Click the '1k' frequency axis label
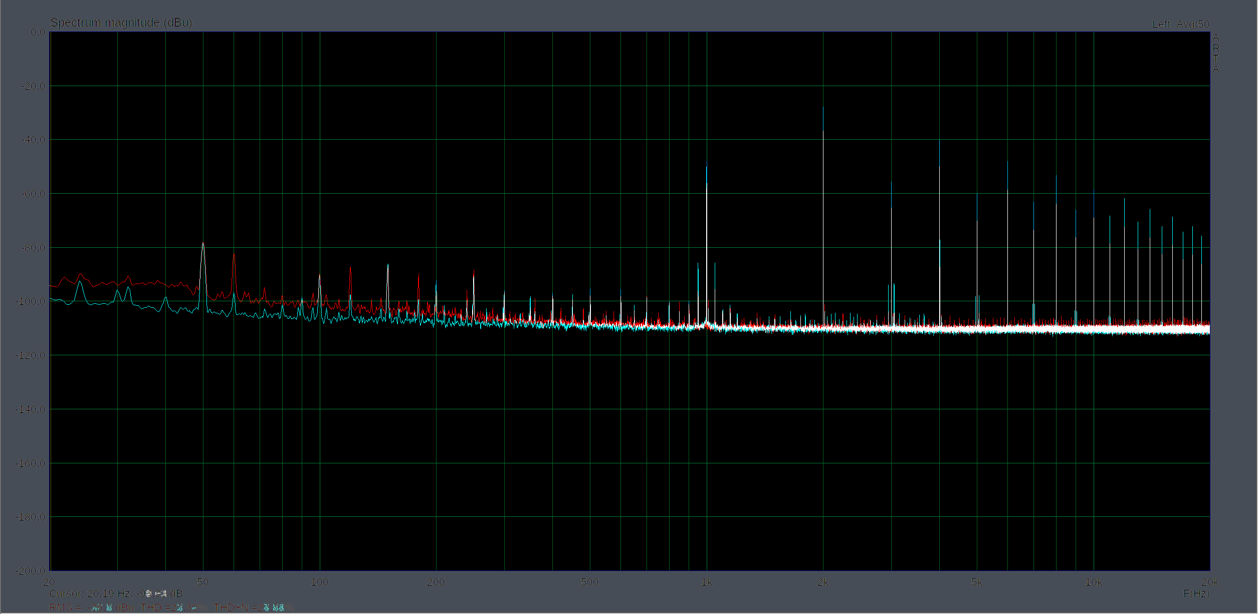This screenshot has height=614, width=1258. pyautogui.click(x=707, y=582)
